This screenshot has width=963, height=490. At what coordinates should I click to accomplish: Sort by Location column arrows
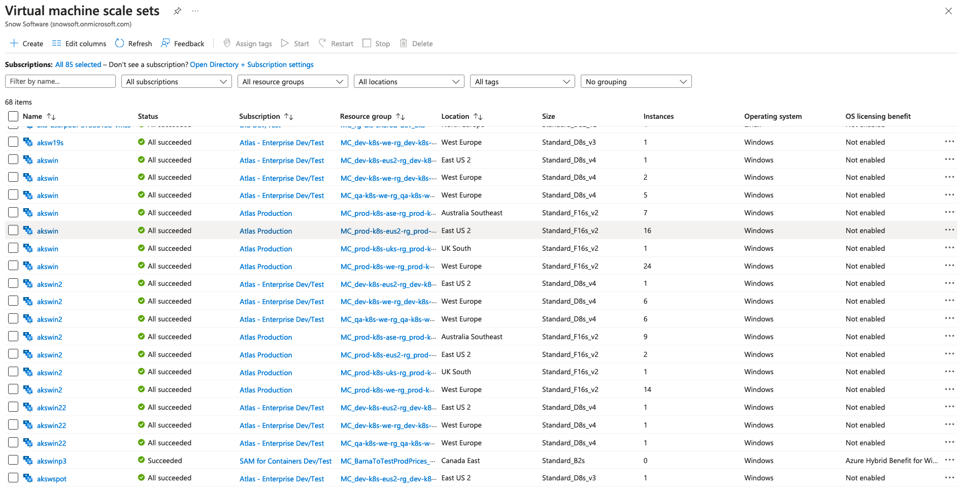478,117
